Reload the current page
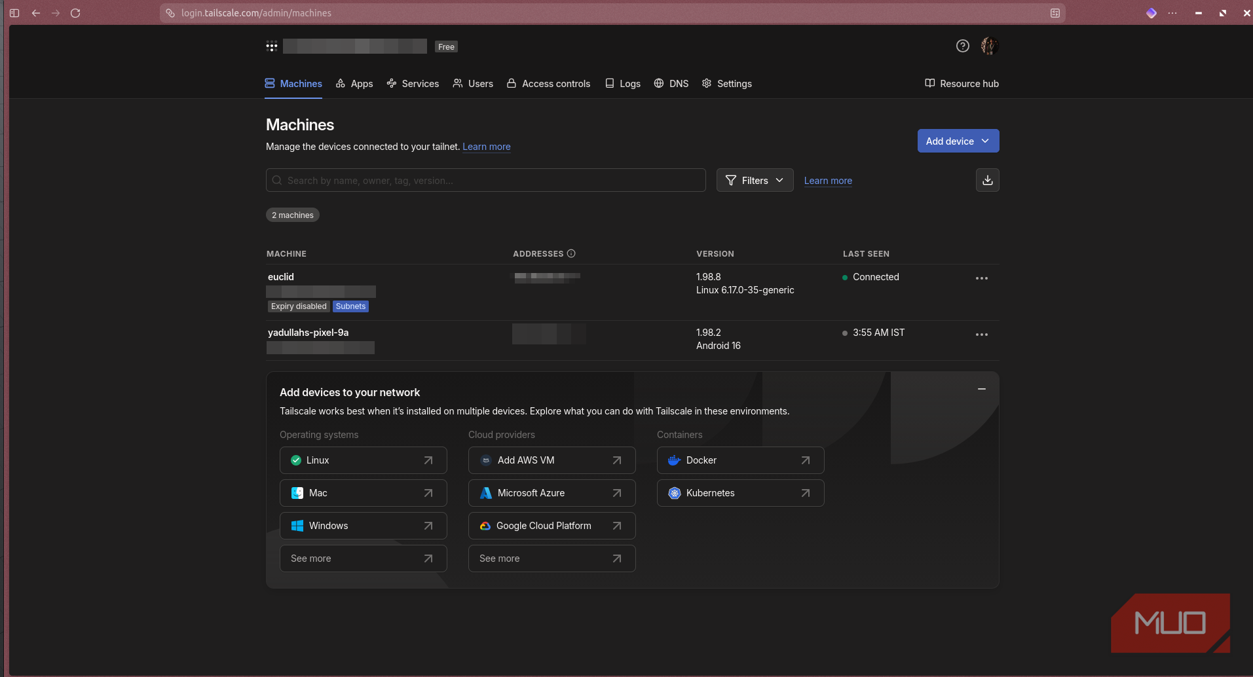This screenshot has width=1253, height=677. pyautogui.click(x=75, y=13)
